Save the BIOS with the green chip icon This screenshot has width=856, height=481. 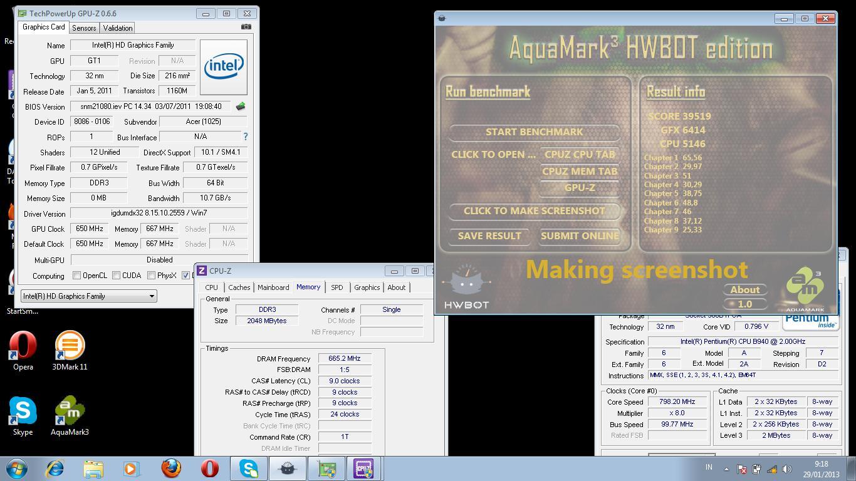pyautogui.click(x=240, y=106)
